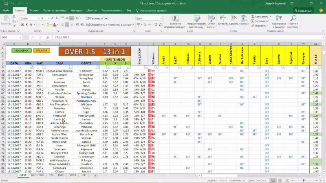The height and width of the screenshot is (183, 326).
Task: Open the Calibri font name dropdown
Action: [38, 18]
